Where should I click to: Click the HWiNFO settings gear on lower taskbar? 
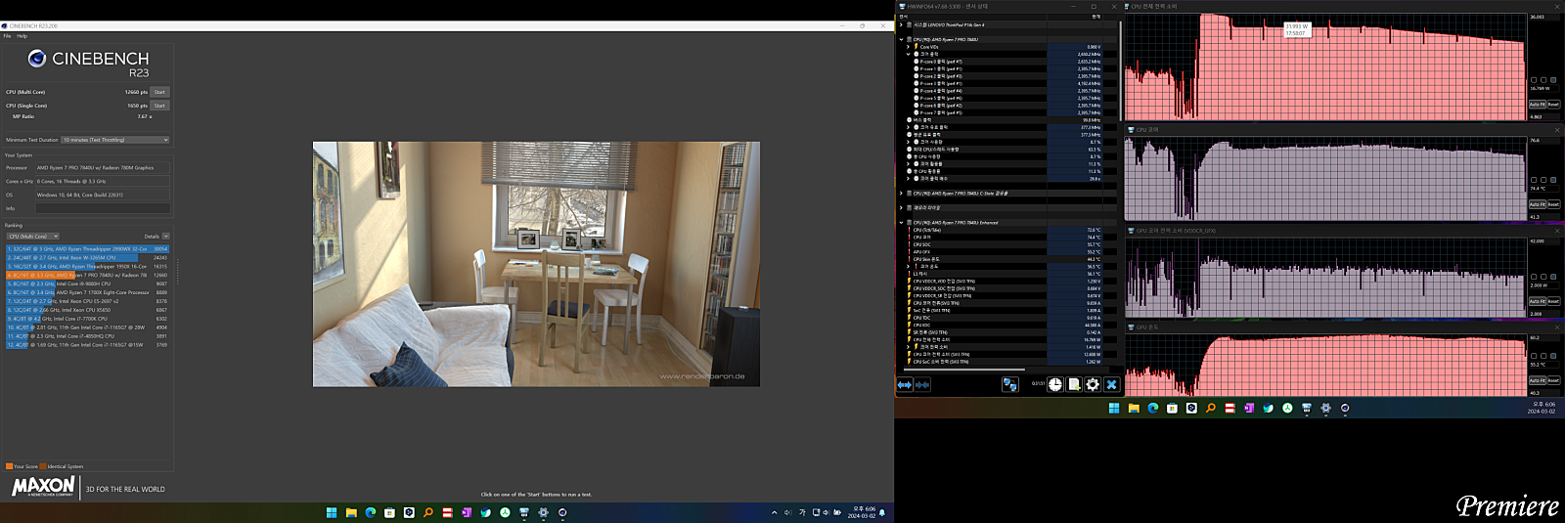click(x=543, y=512)
